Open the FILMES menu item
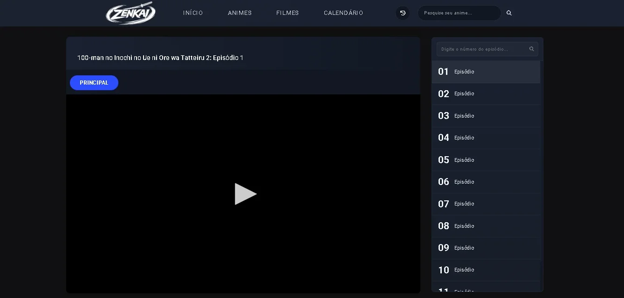The height and width of the screenshot is (298, 624). pyautogui.click(x=288, y=13)
